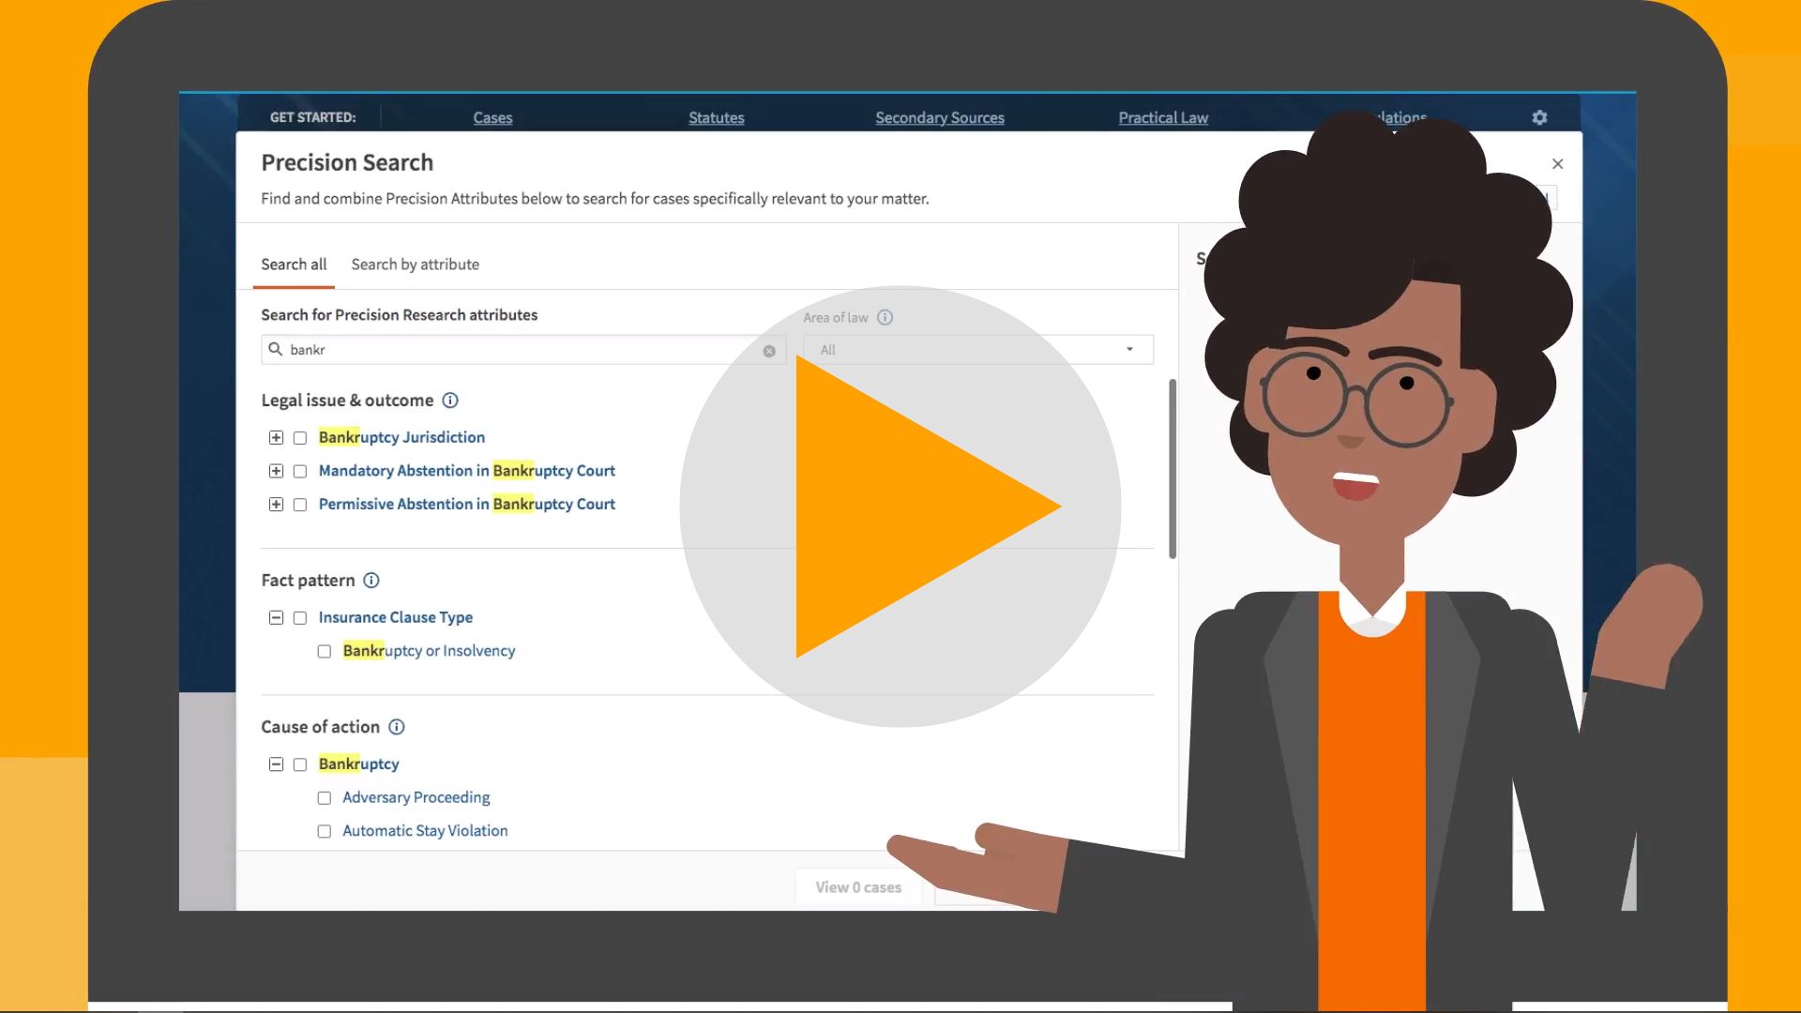
Task: Select the Search all tab
Action: pos(294,264)
